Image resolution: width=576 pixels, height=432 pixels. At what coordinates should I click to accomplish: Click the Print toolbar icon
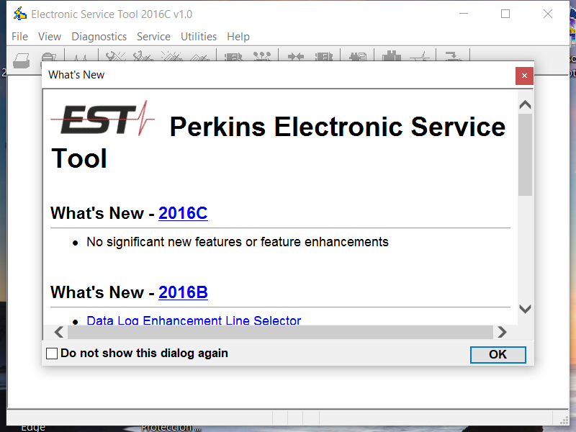point(21,60)
